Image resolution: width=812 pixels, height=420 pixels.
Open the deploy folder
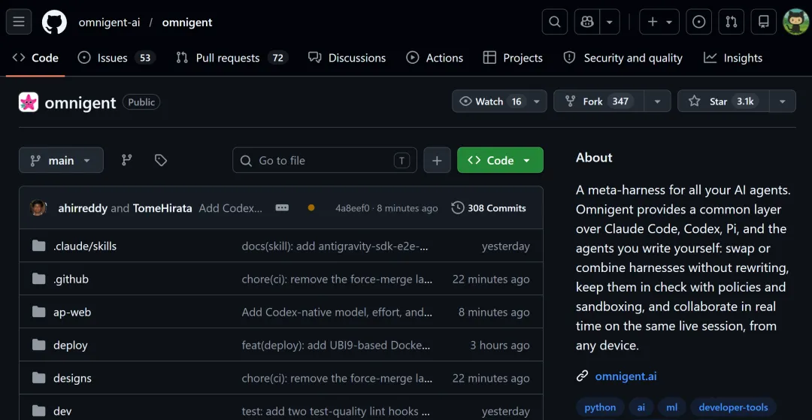[x=71, y=346]
